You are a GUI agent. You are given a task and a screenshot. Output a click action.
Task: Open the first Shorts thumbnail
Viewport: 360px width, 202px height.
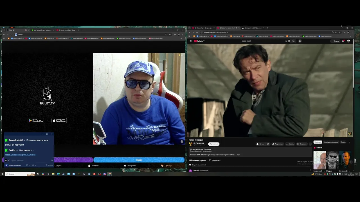point(320,160)
